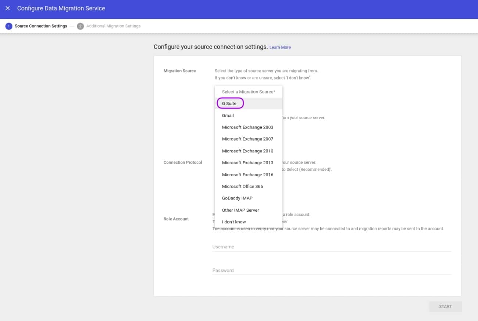The width and height of the screenshot is (478, 321).
Task: Click the Username input field
Action: [x=331, y=247]
